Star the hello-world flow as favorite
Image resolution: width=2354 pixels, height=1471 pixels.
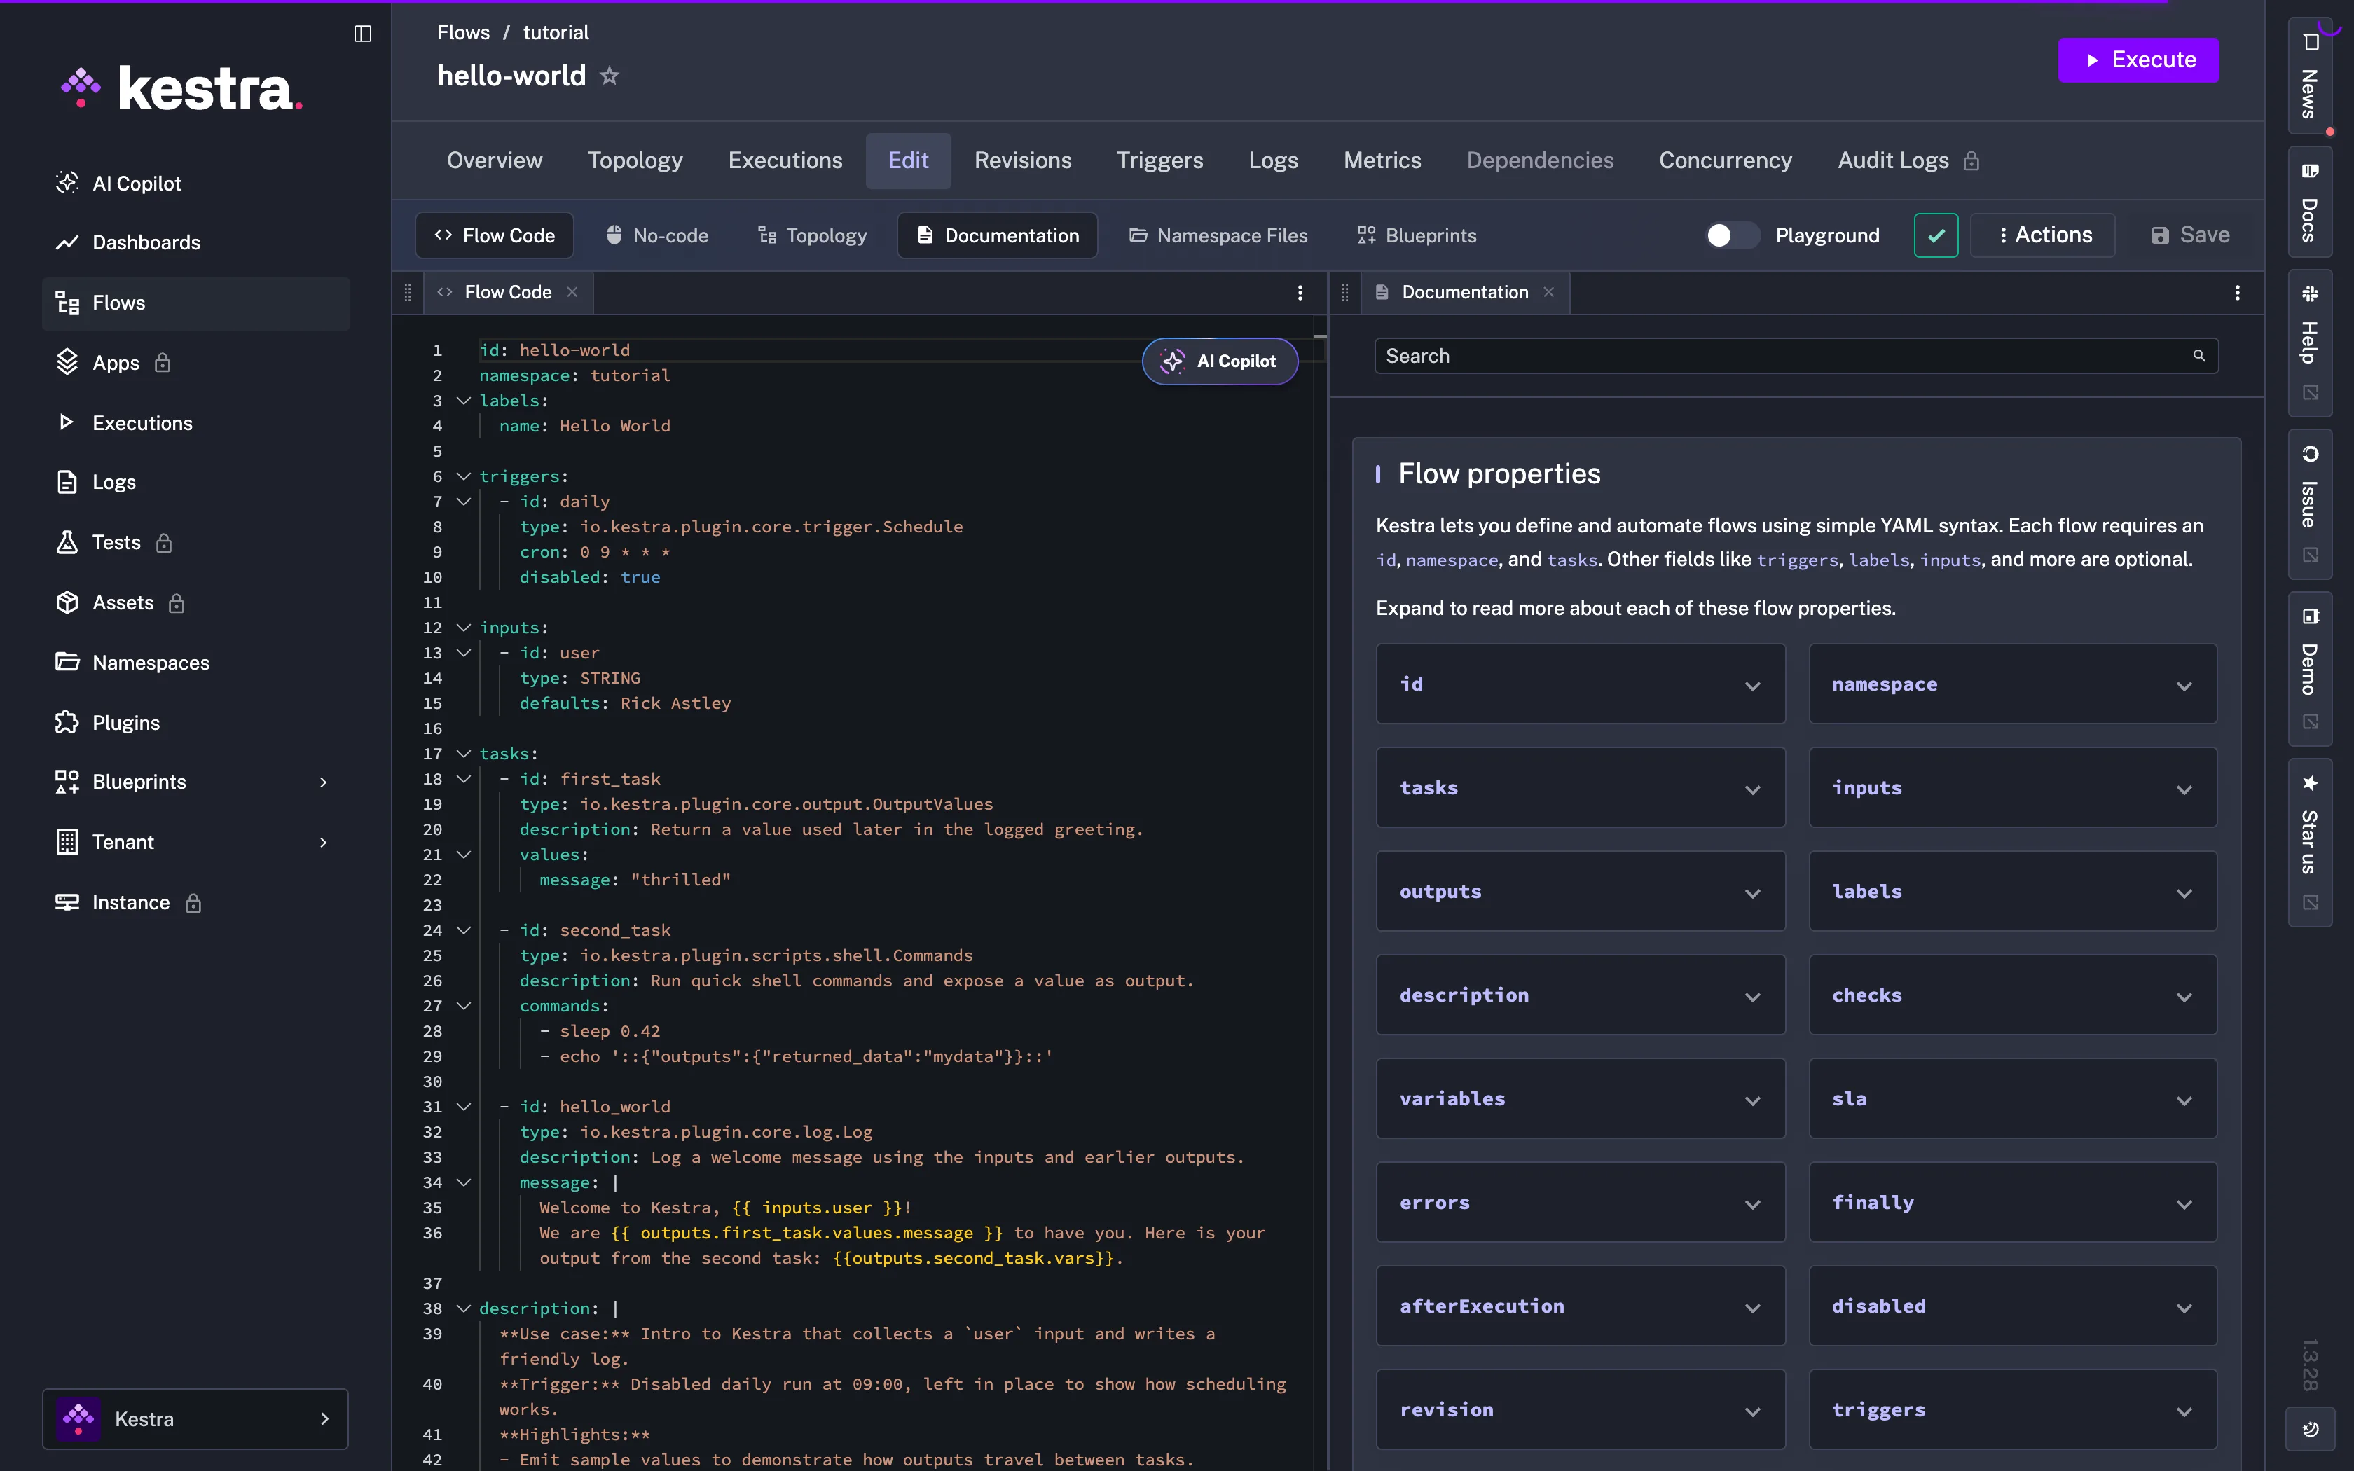point(610,76)
